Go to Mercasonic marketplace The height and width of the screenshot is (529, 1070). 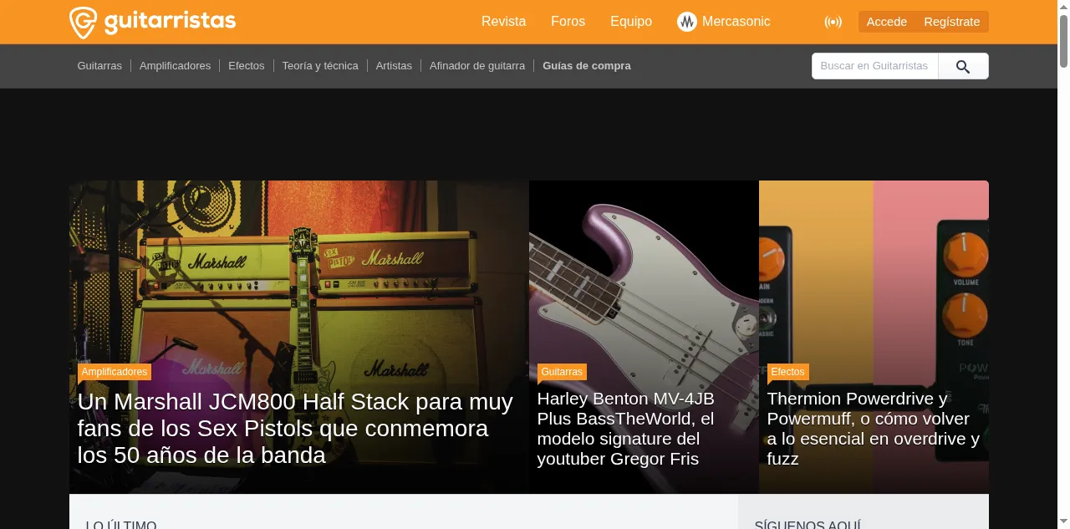(x=736, y=22)
